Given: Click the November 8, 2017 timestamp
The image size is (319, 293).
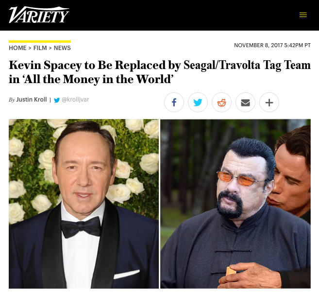Looking at the screenshot, I should [272, 45].
